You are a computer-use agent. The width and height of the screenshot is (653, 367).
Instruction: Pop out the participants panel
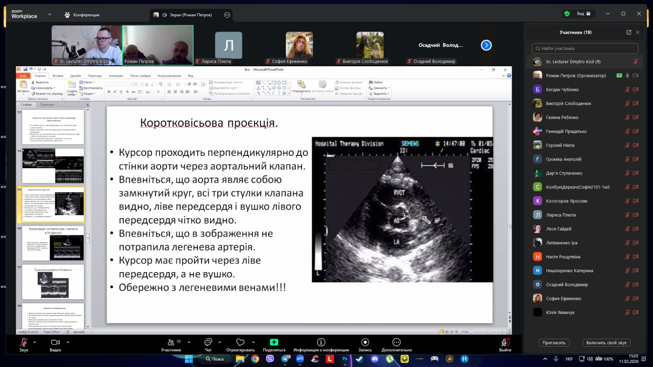coord(629,32)
